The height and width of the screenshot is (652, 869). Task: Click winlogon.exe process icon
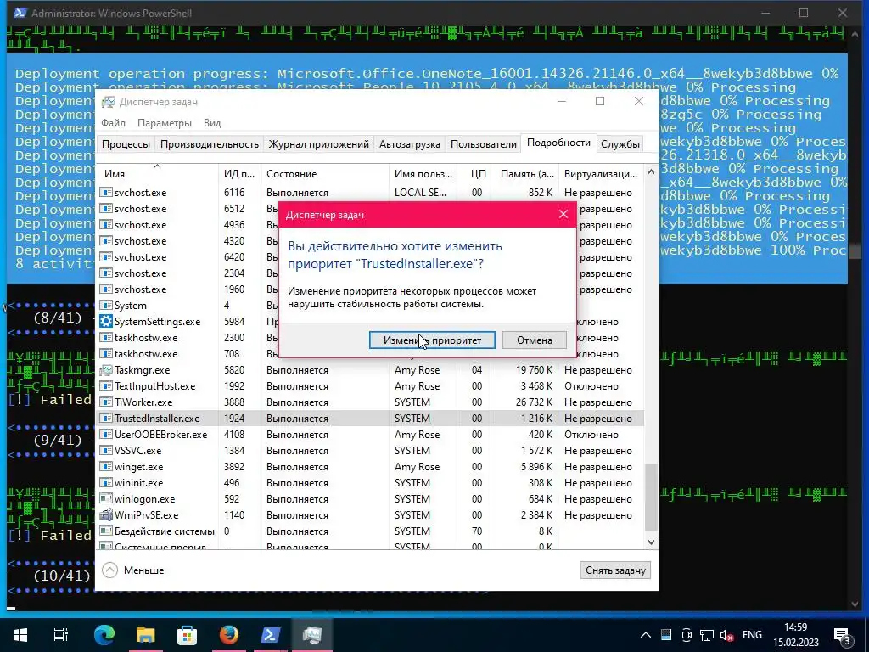[x=106, y=499]
